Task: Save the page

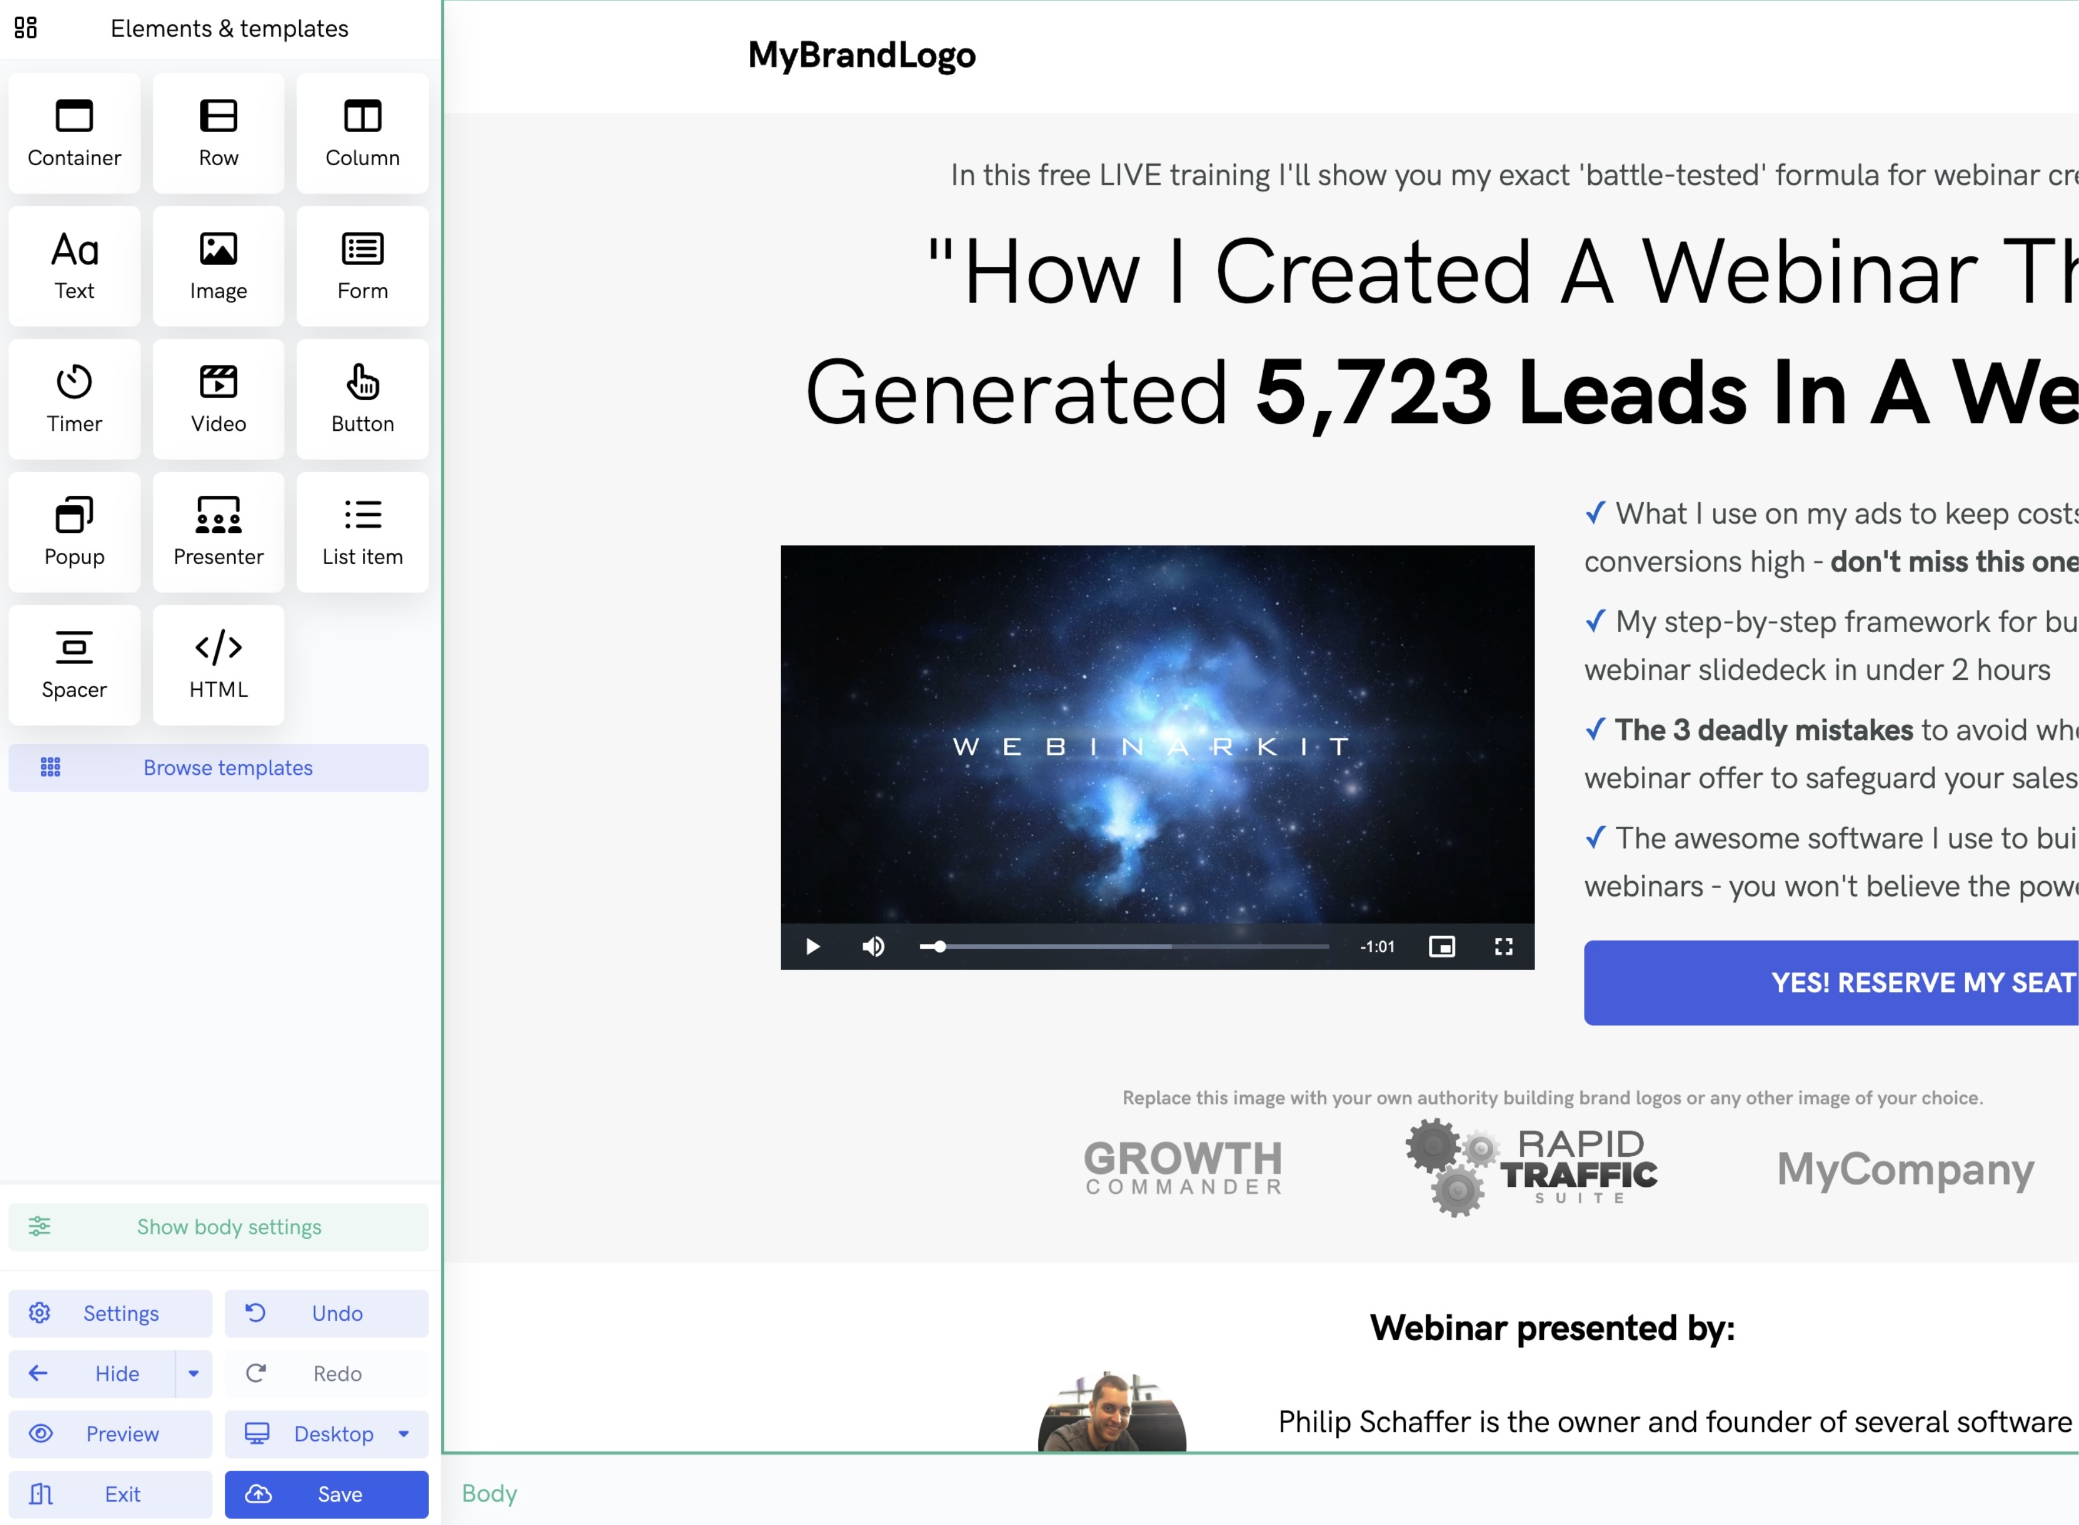Action: coord(326,1494)
